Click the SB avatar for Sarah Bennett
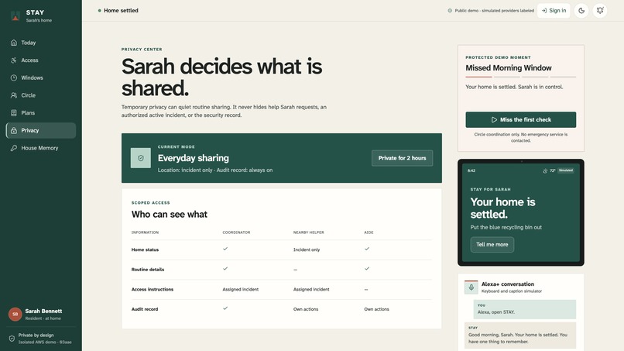 click(15, 315)
